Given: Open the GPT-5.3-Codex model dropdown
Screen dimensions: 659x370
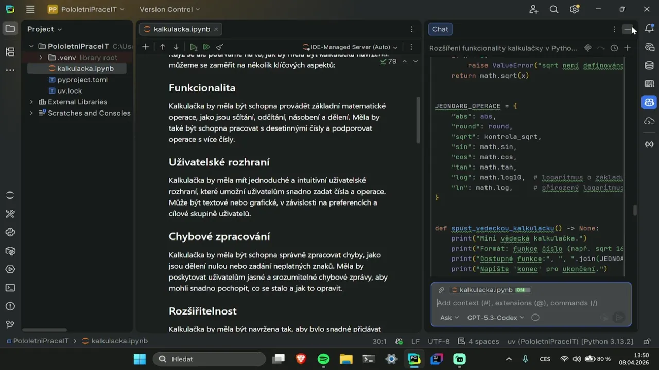Looking at the screenshot, I should (x=496, y=318).
